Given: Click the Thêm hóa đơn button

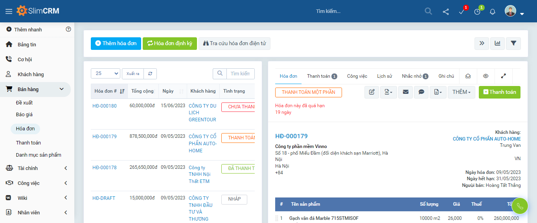Looking at the screenshot, I should click(116, 44).
